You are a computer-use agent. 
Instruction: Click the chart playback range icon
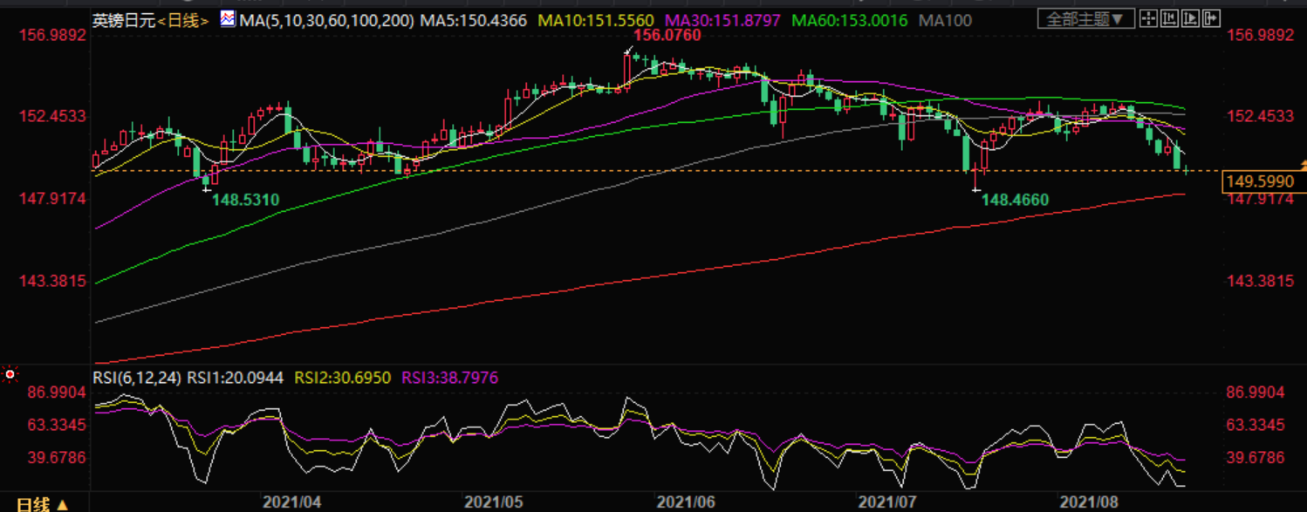pos(1190,18)
